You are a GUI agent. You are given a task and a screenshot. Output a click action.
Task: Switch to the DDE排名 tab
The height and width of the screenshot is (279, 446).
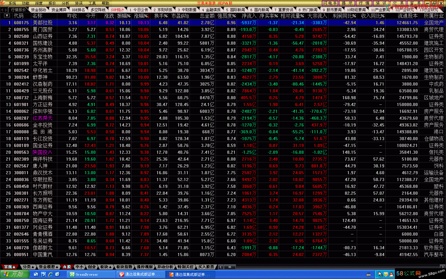[79, 10]
